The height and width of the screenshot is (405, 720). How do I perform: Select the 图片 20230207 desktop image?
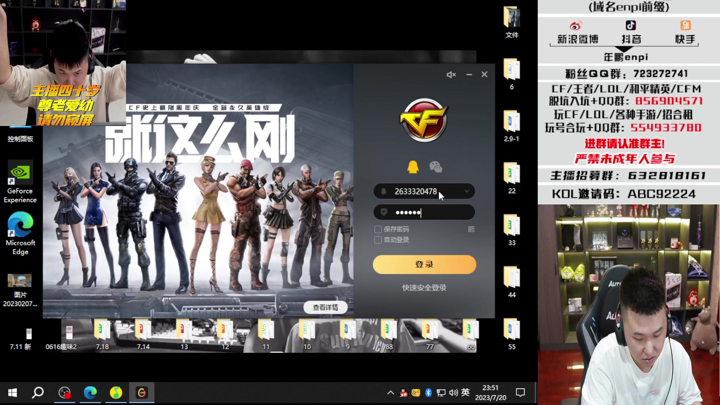(20, 290)
